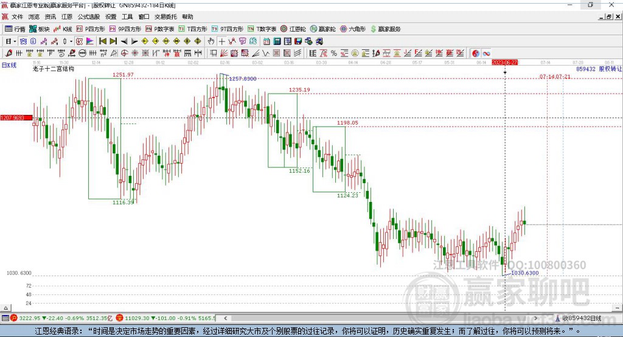Screen dimensions: 623x337
Task: Open the 江恩轮 Gann wheel
Action: (293, 29)
